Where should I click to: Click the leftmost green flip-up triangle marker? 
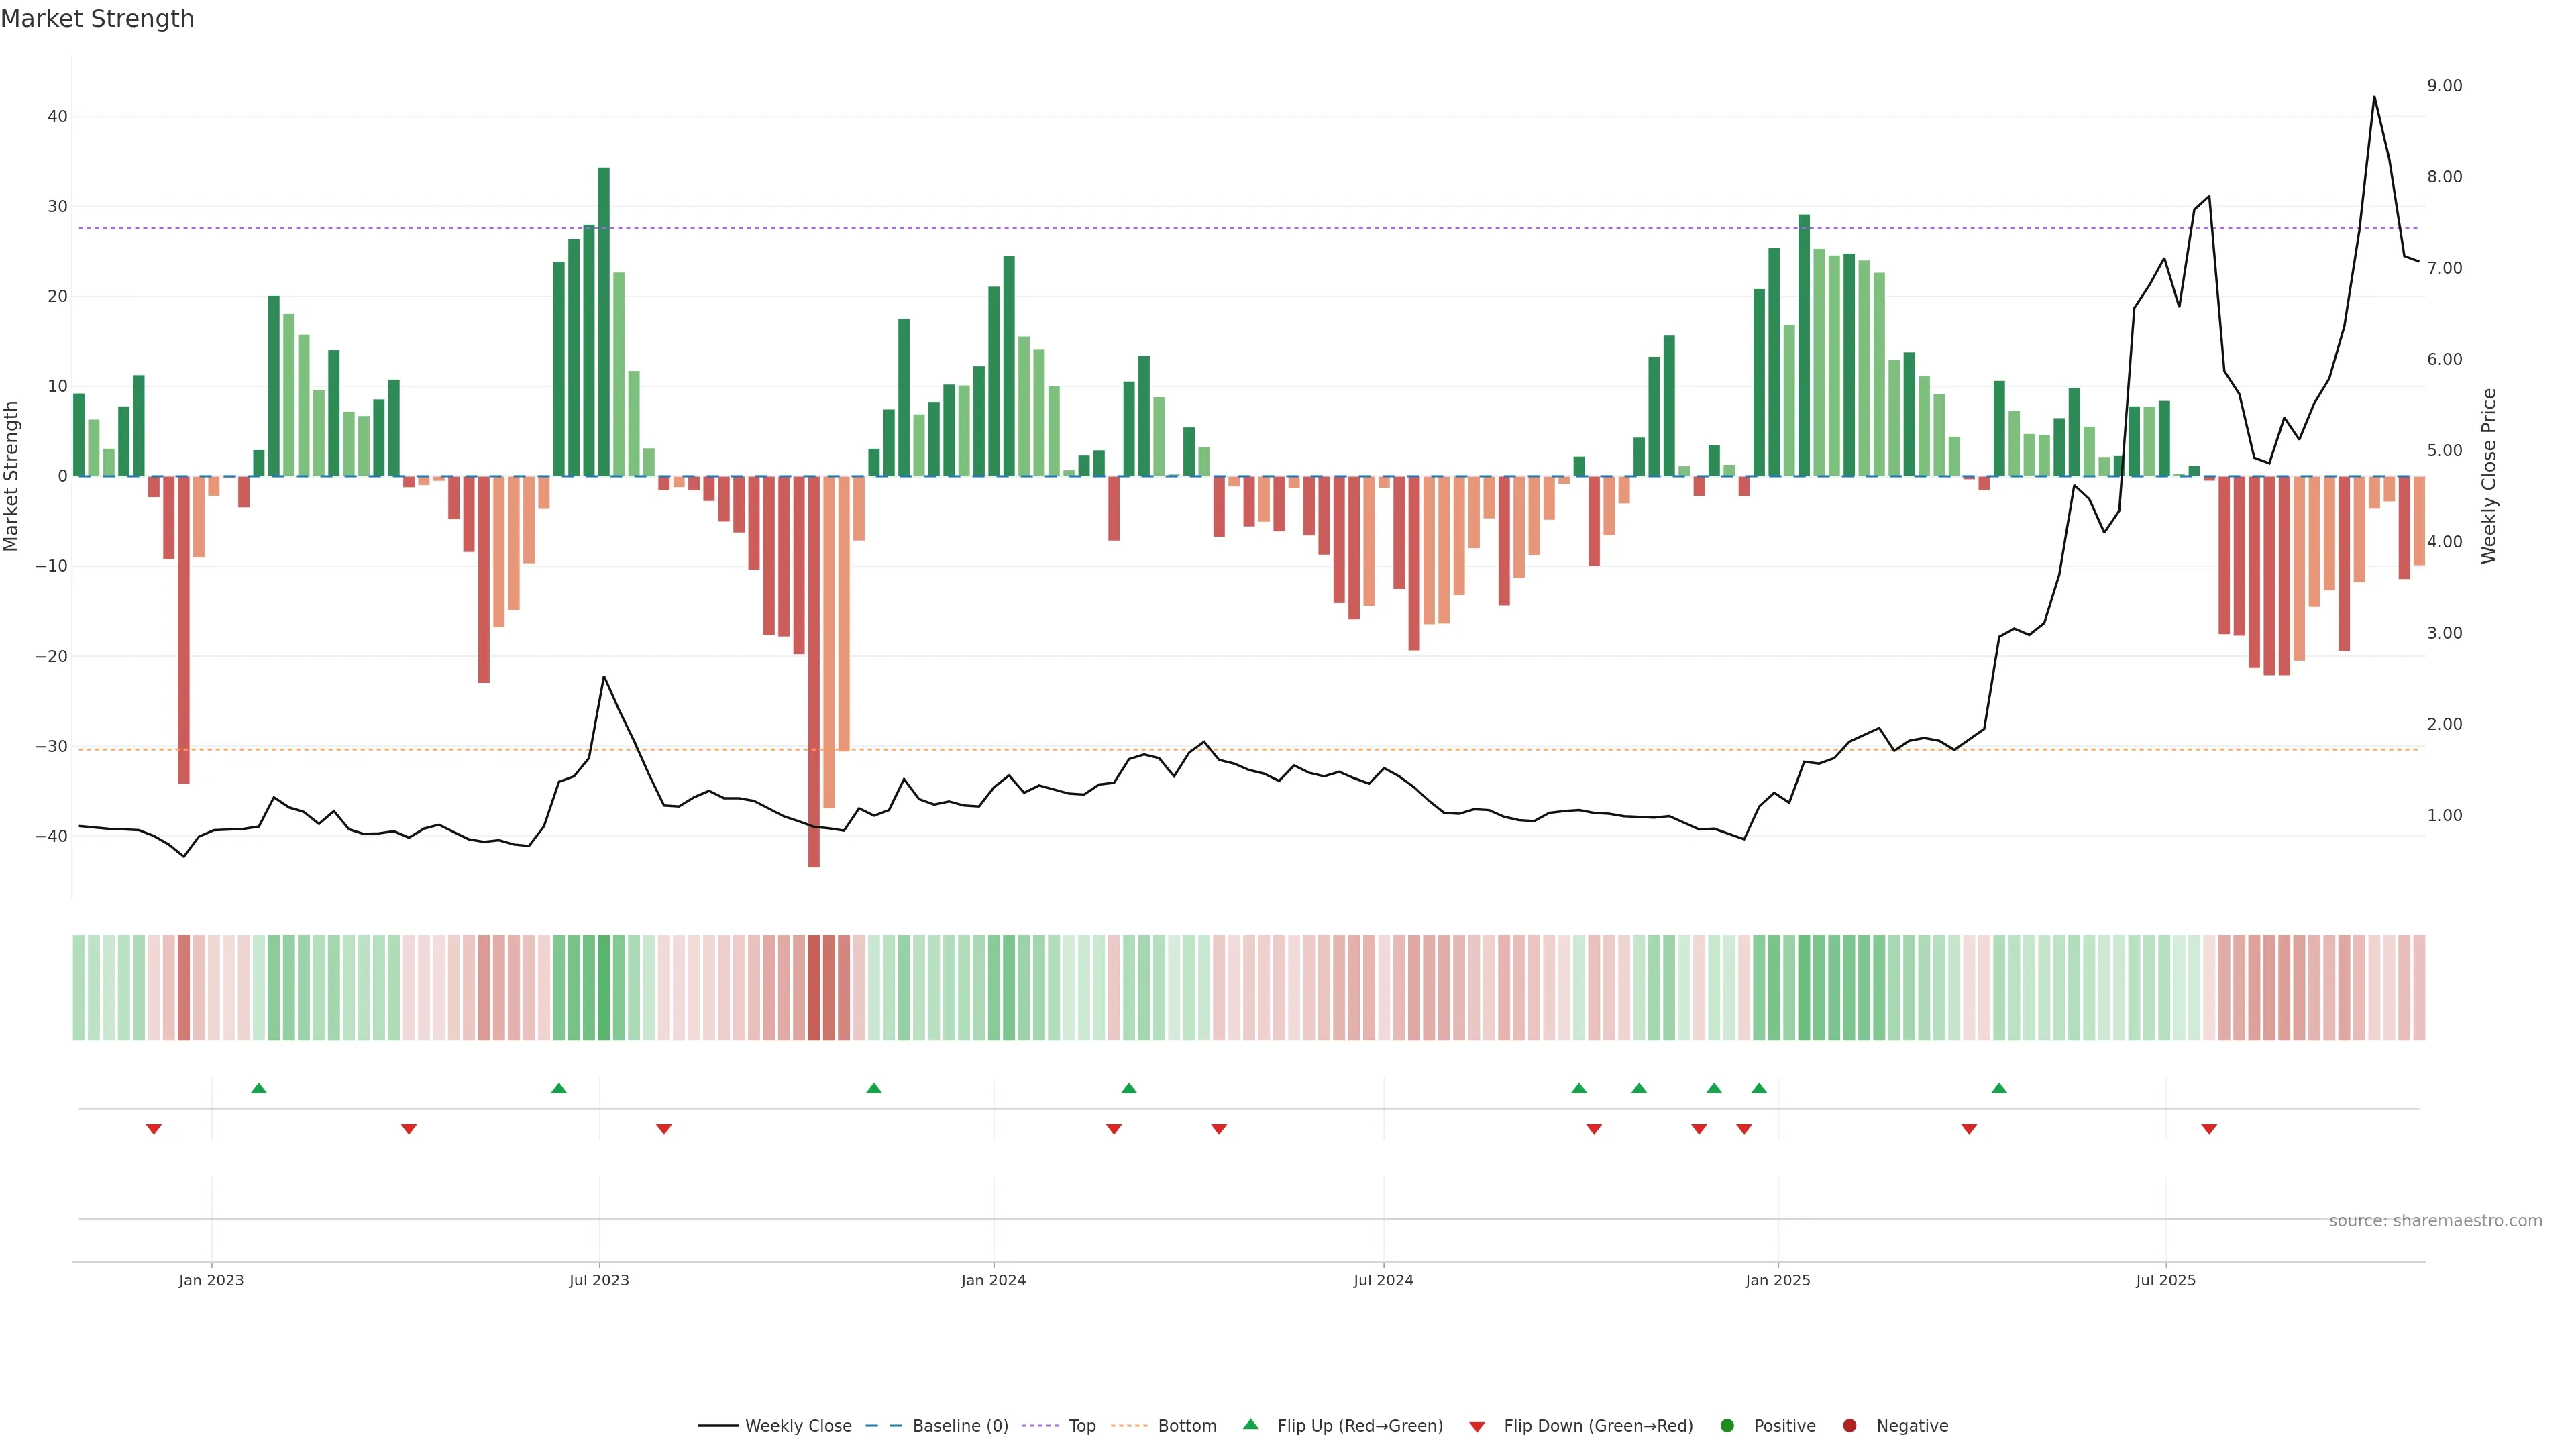point(259,1088)
